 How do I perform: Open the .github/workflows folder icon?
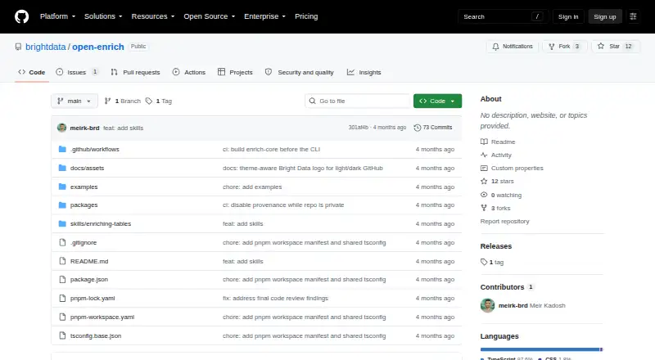[62, 149]
